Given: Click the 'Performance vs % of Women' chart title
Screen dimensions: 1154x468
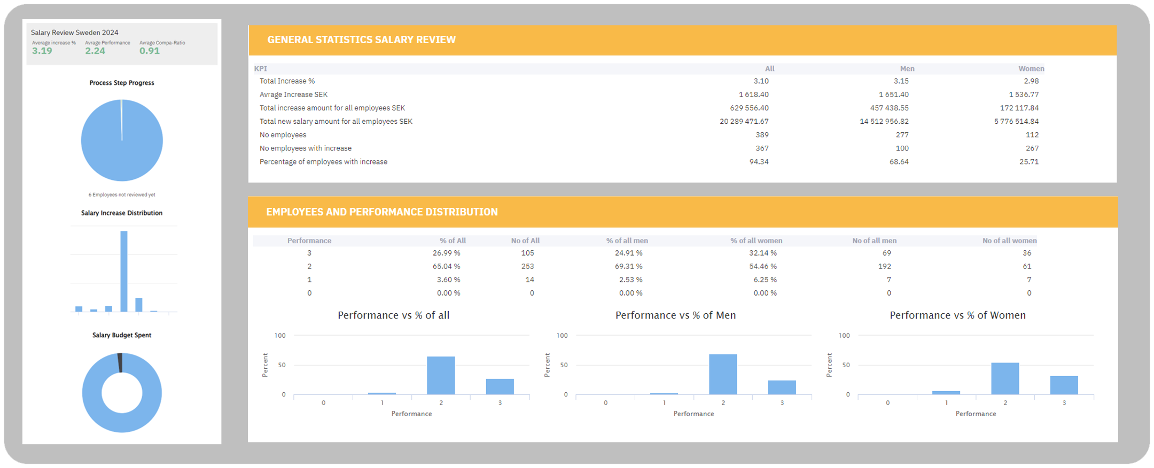Looking at the screenshot, I should 957,315.
